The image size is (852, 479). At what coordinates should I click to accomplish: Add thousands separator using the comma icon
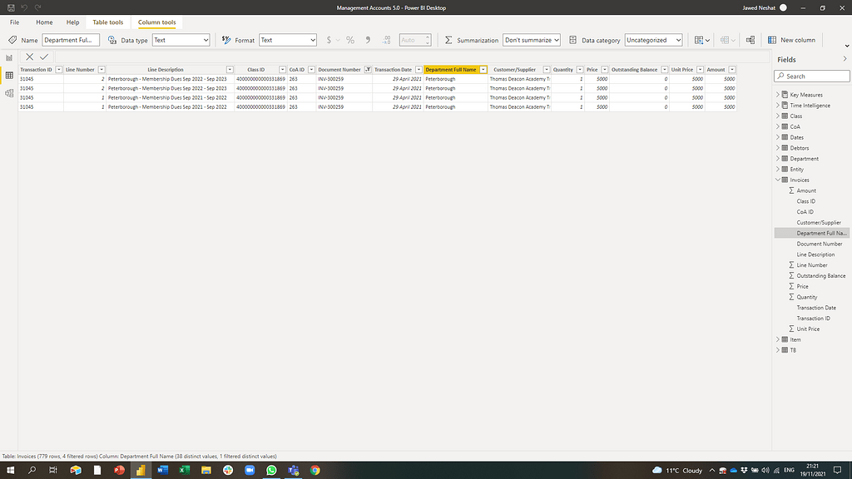367,39
